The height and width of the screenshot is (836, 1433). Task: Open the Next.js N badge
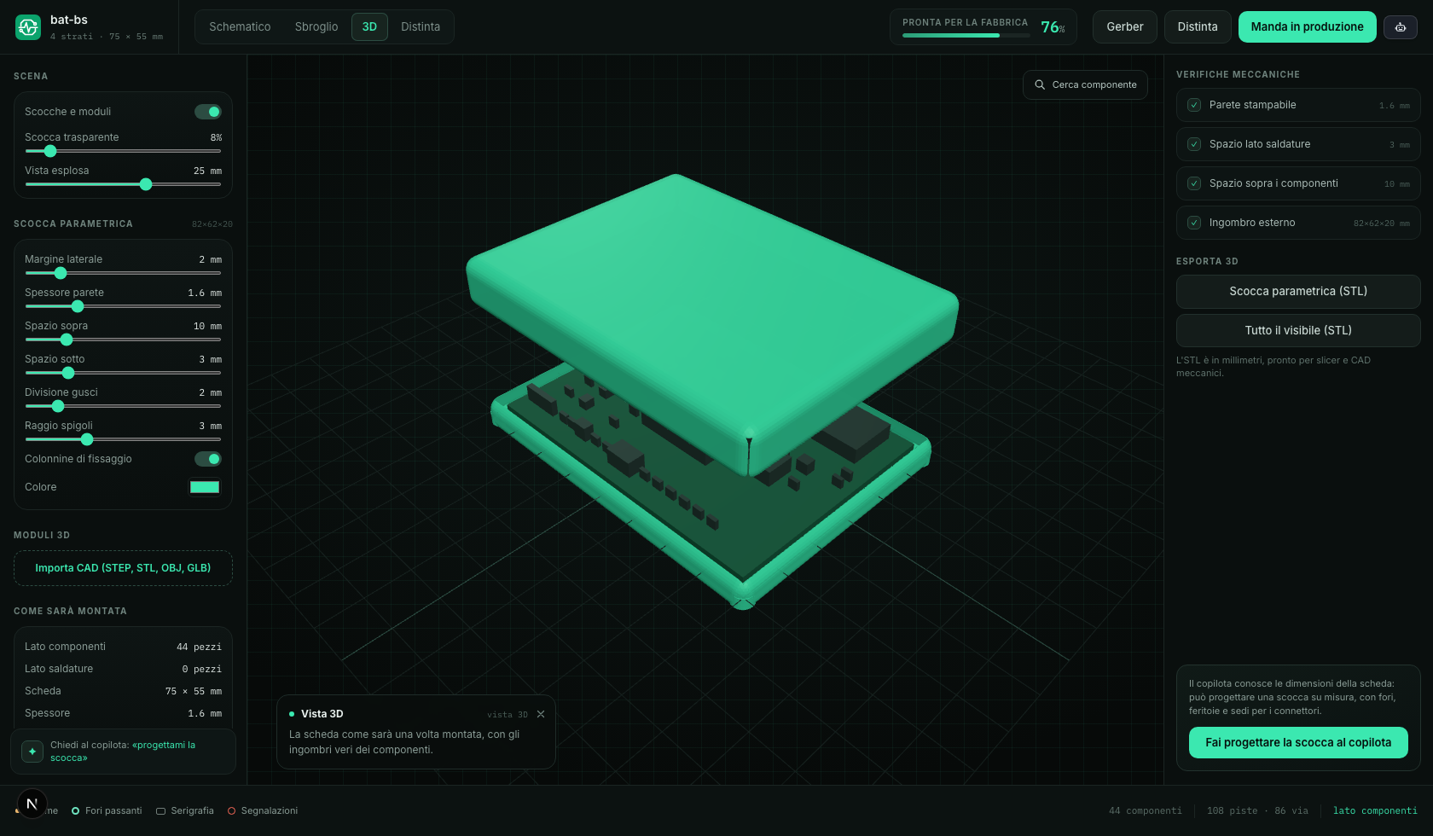32,804
